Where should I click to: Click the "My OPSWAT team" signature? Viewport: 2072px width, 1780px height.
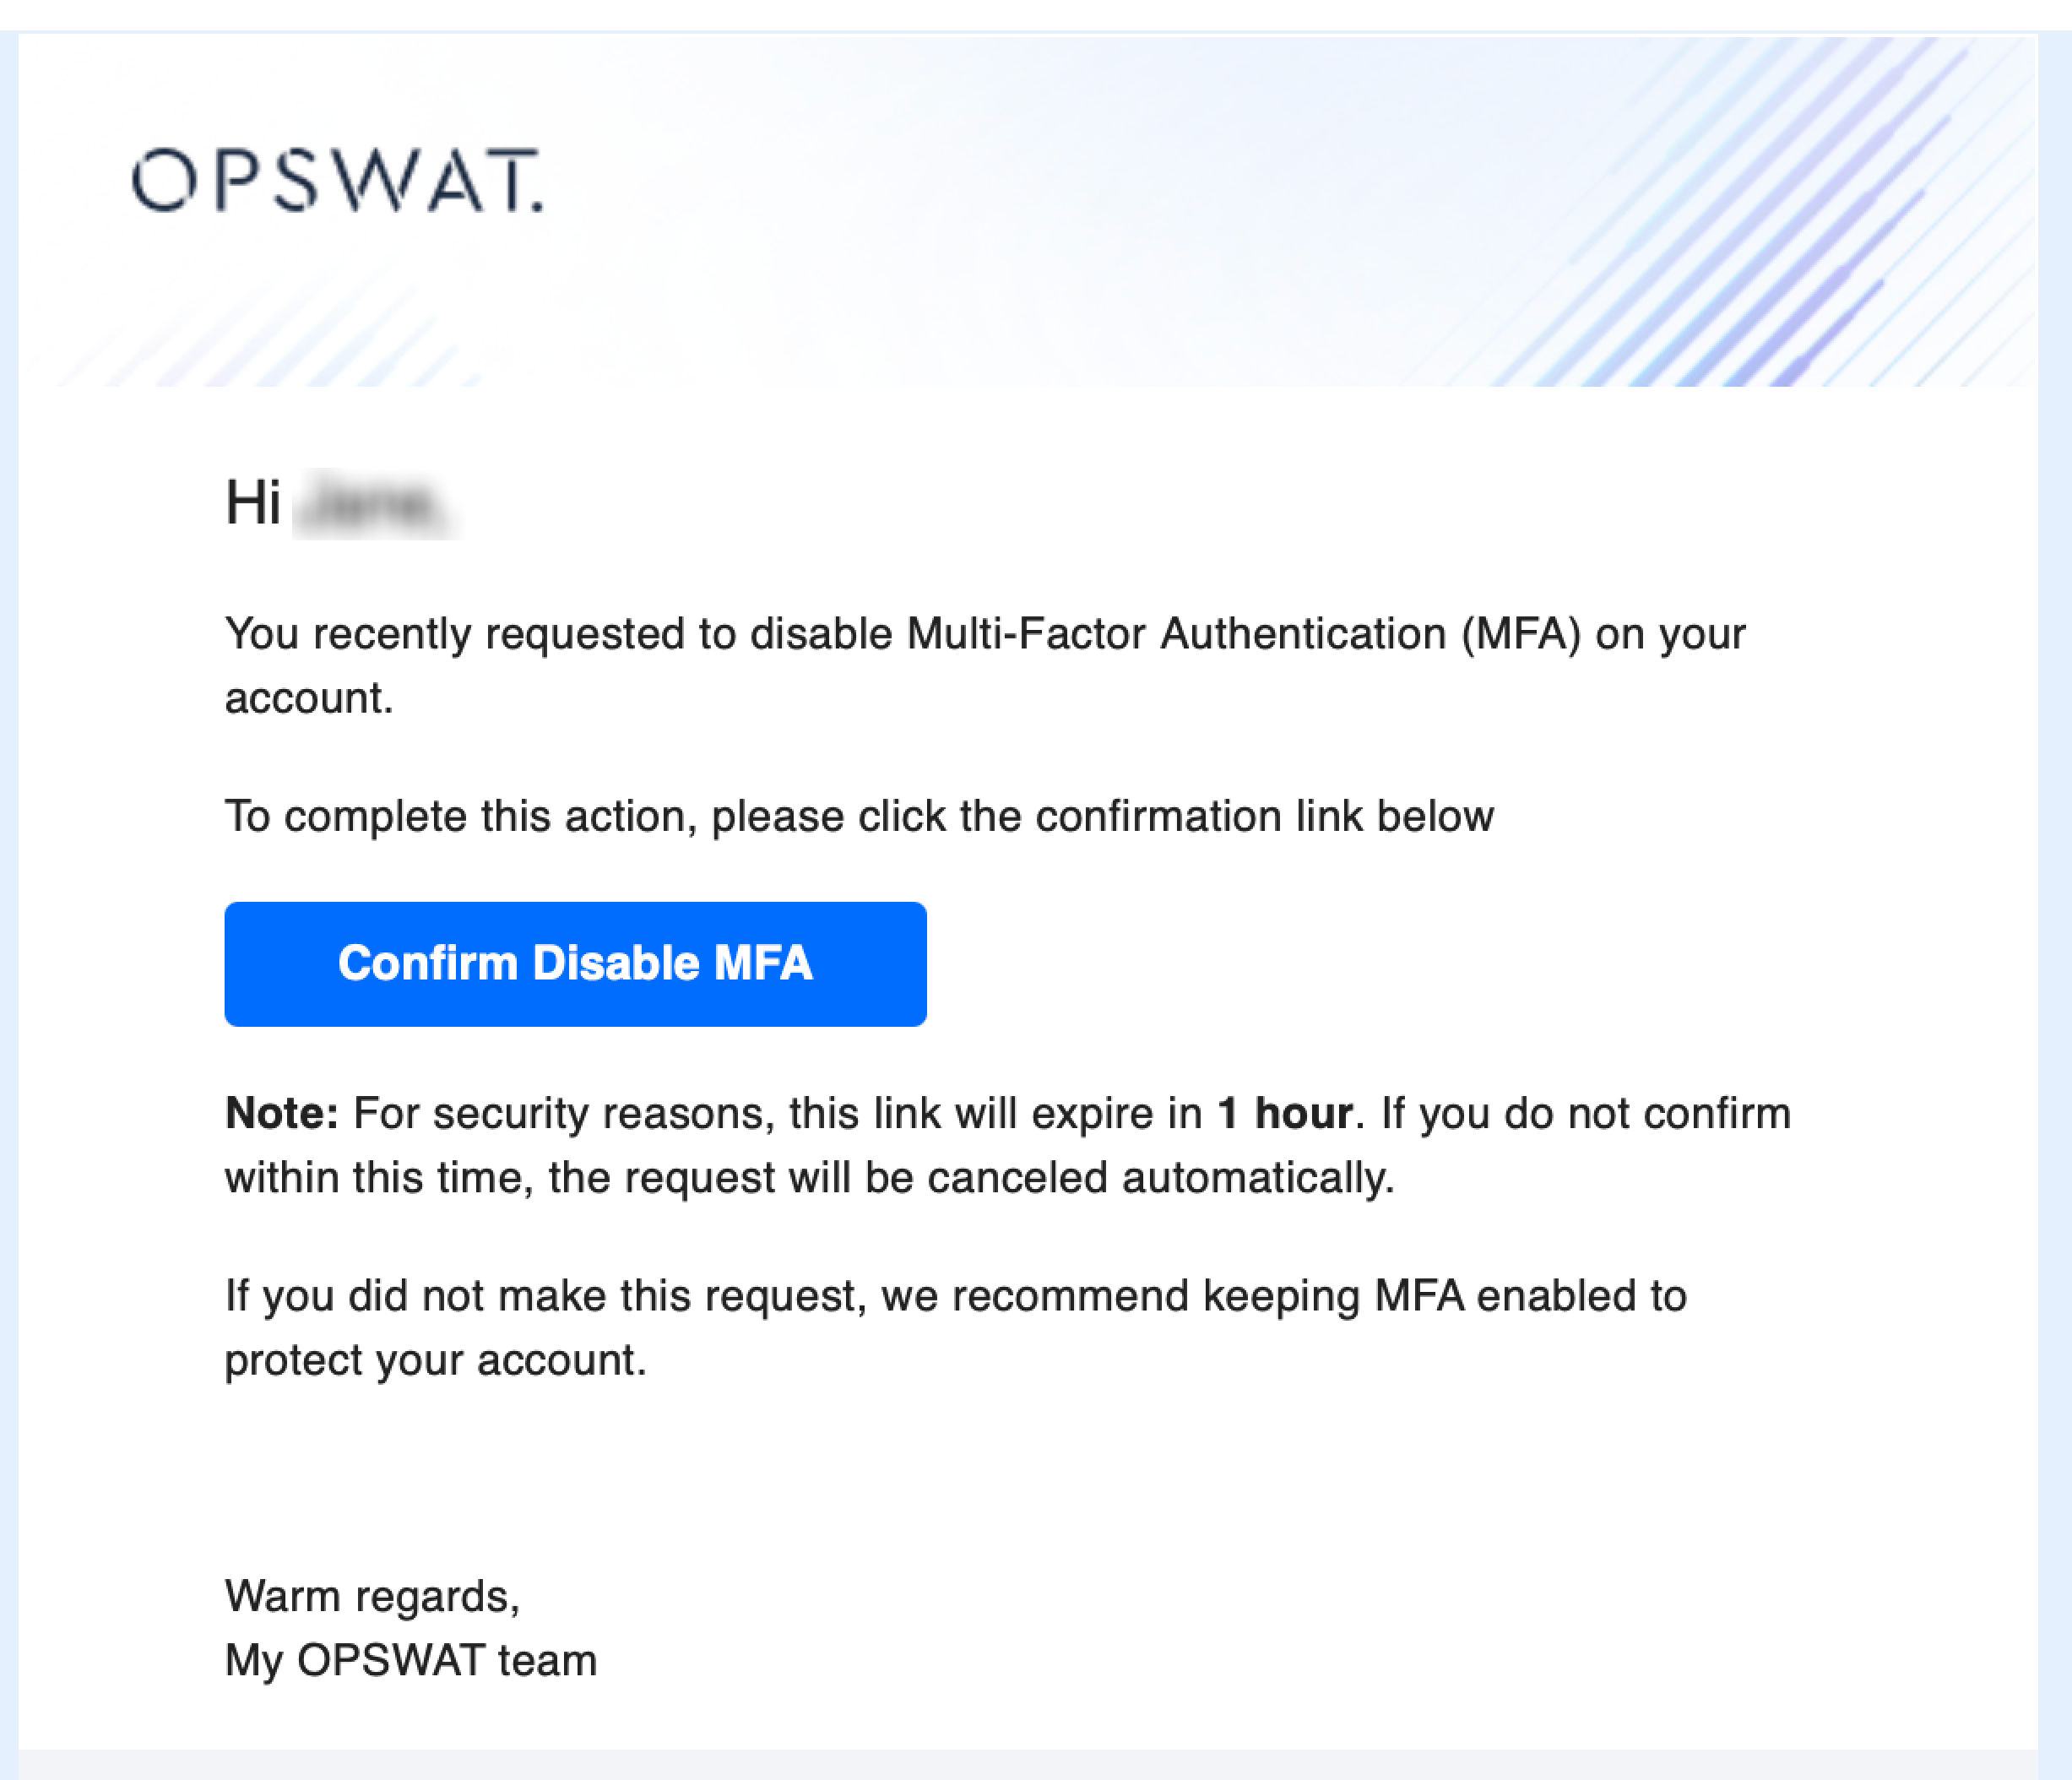(410, 1660)
